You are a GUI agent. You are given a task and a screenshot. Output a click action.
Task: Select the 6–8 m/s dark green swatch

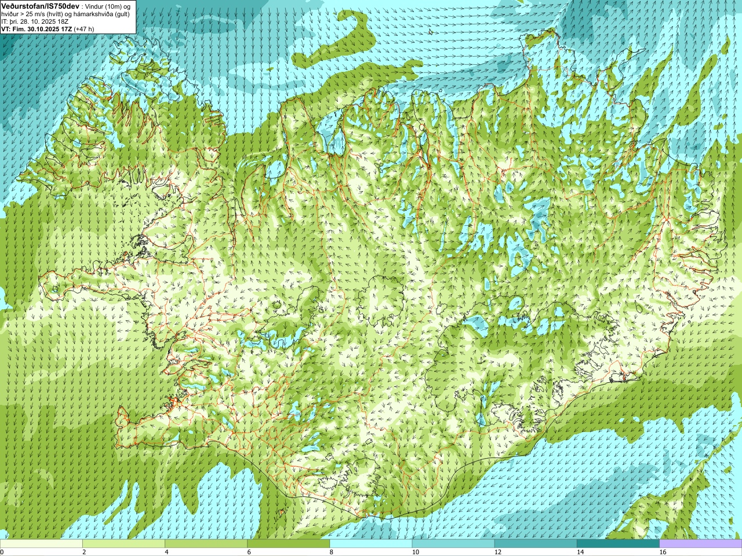coord(288,544)
